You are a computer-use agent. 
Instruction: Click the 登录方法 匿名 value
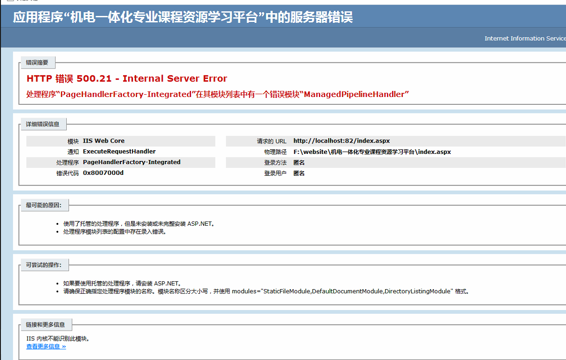click(x=299, y=162)
